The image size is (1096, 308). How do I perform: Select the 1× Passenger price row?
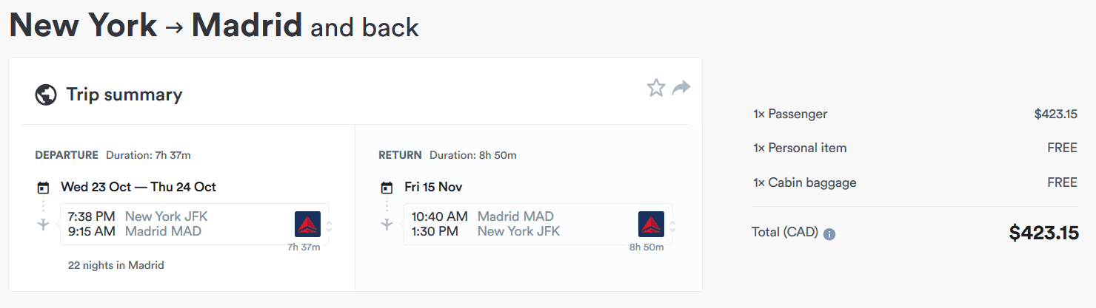pos(915,114)
